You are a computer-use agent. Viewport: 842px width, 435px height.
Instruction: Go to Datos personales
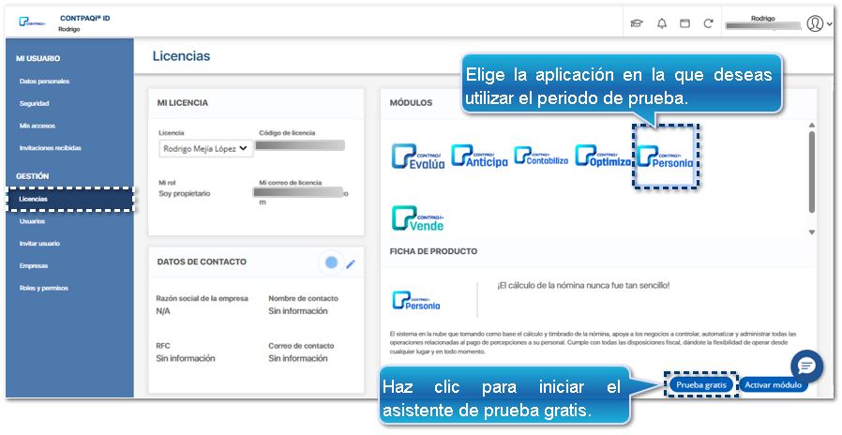click(x=45, y=82)
